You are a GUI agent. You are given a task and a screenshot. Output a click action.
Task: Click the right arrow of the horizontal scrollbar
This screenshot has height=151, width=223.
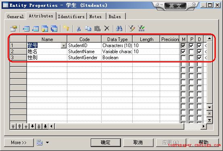[x=204, y=126]
